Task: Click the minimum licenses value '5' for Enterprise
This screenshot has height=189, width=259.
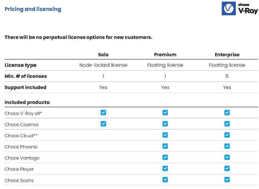Action: pyautogui.click(x=227, y=76)
